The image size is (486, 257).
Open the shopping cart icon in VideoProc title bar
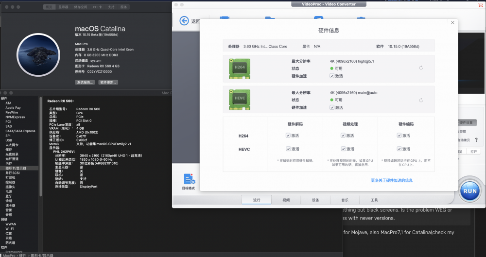coord(481,5)
